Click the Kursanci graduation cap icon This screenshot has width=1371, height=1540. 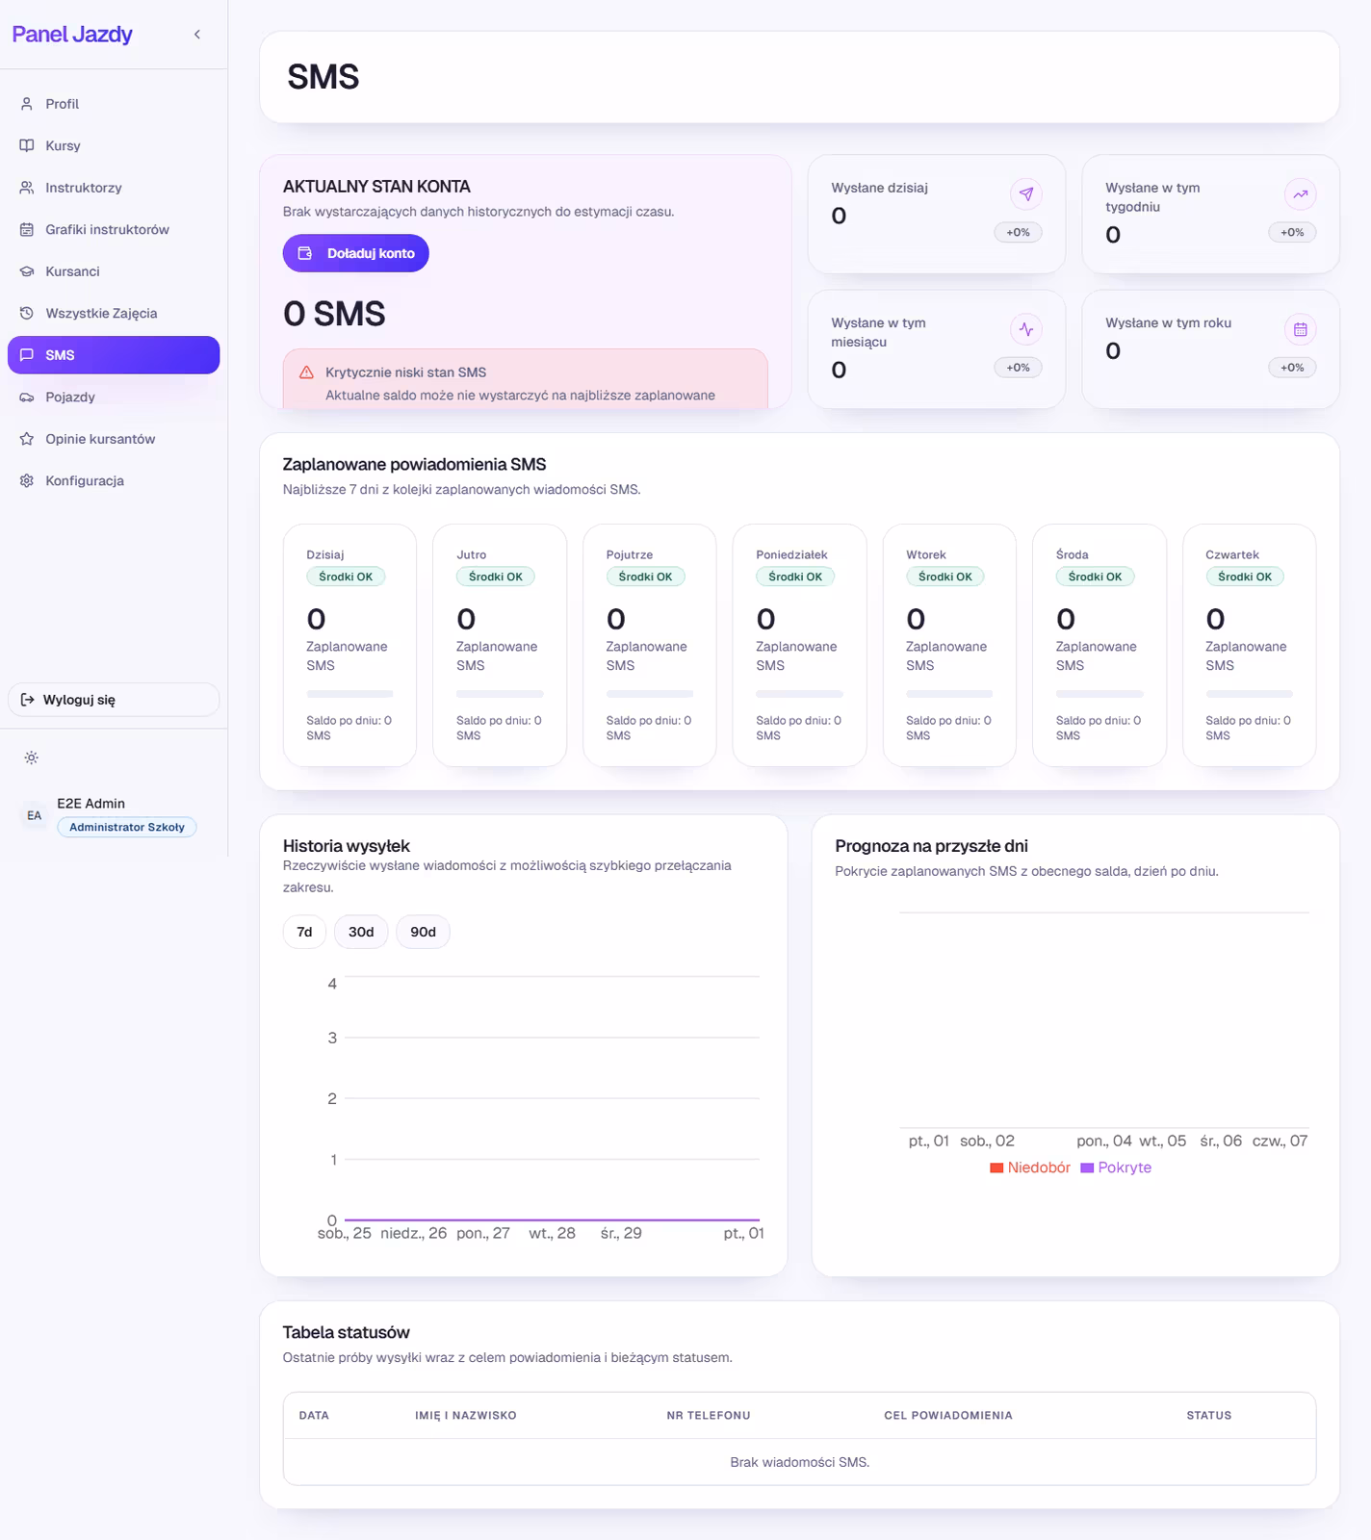pyautogui.click(x=27, y=271)
